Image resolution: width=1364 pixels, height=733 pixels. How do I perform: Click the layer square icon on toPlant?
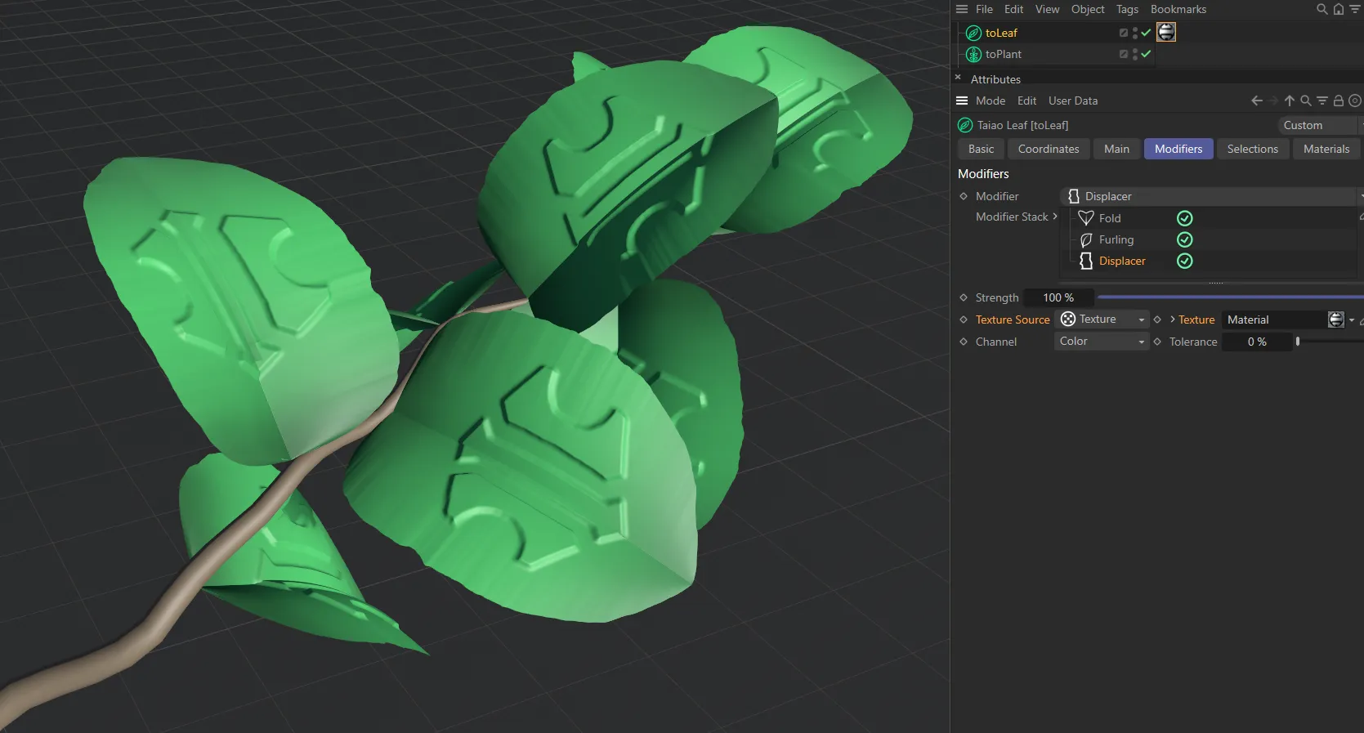coord(1124,54)
